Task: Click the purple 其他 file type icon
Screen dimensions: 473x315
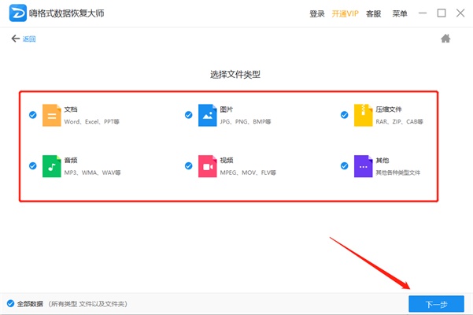Action: pyautogui.click(x=363, y=166)
